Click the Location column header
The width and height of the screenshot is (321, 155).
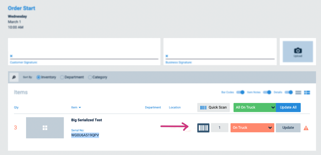(x=175, y=107)
